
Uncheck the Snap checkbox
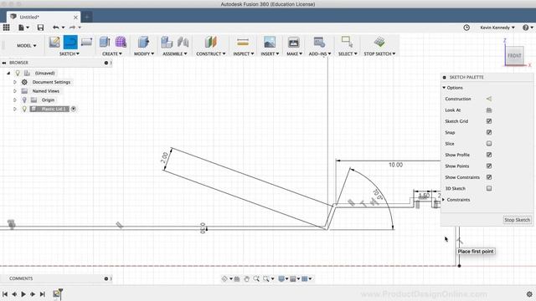pos(489,132)
